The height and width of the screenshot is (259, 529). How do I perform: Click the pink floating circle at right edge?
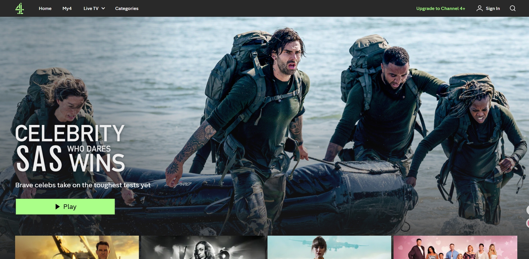[528, 223]
